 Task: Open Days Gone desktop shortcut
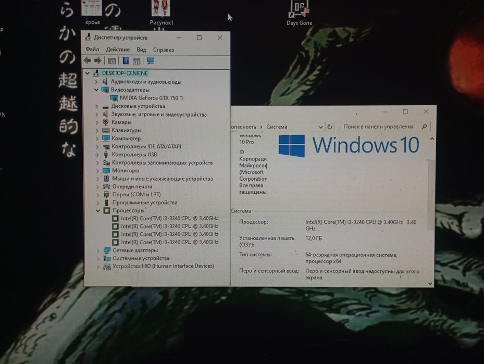(x=299, y=12)
